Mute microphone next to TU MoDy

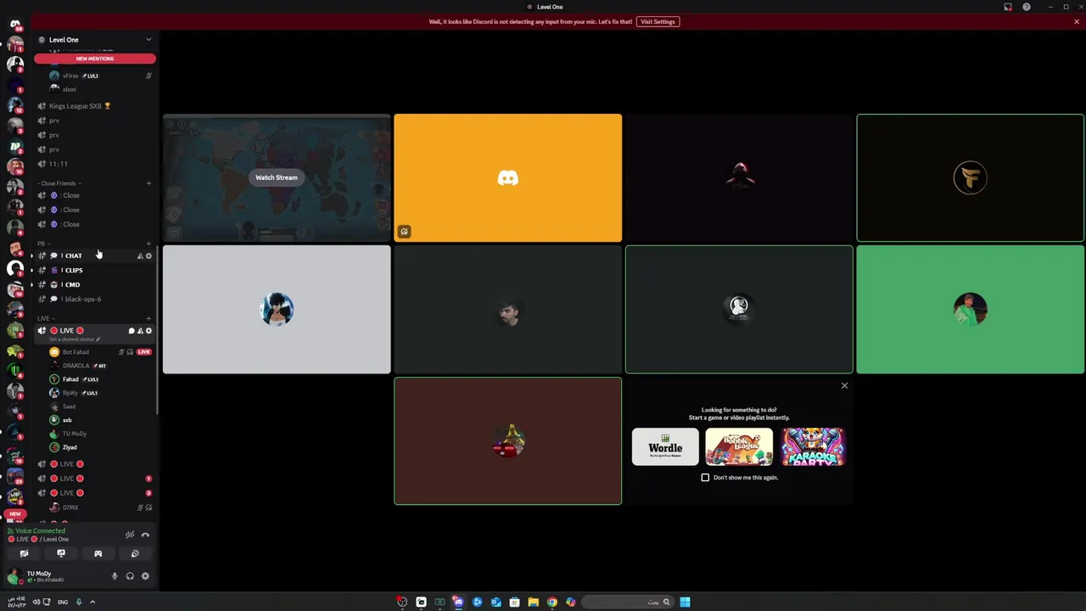pos(115,576)
